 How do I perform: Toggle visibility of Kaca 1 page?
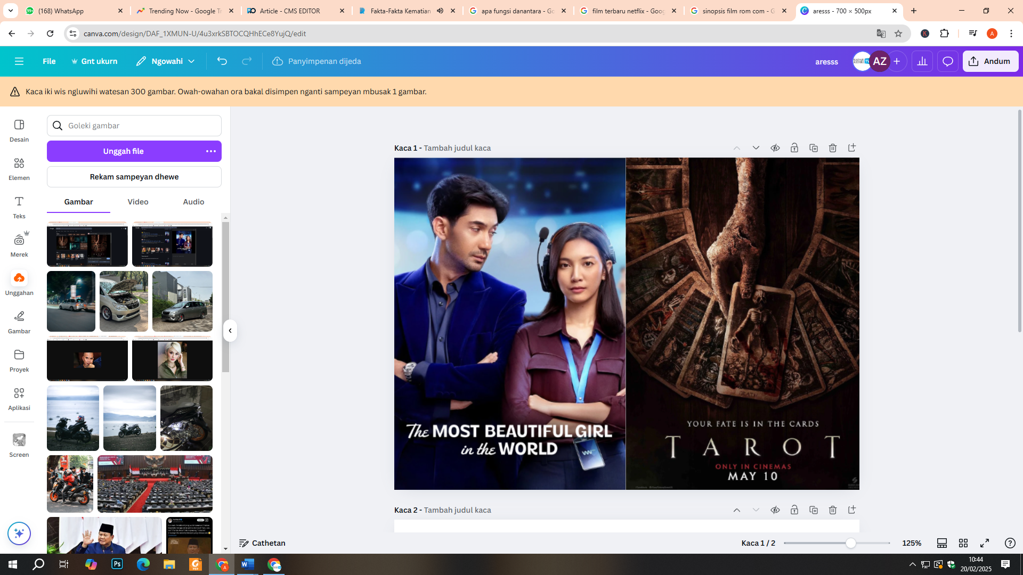point(775,148)
